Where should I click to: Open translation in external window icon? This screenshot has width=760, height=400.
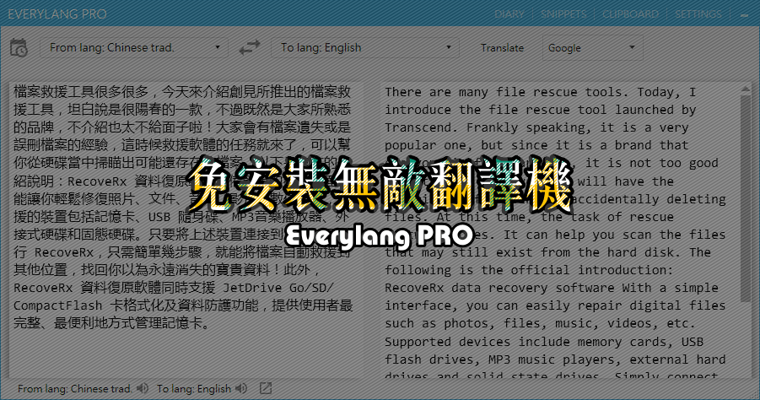(266, 388)
